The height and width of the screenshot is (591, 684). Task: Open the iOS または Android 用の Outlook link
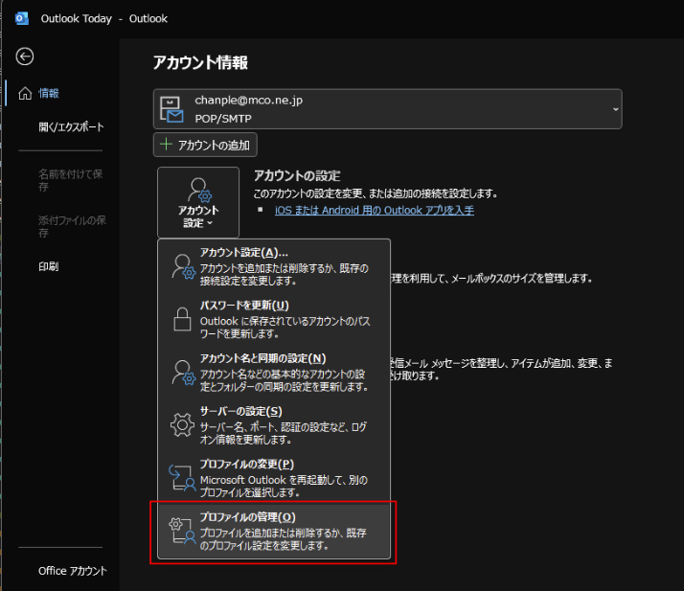pos(375,210)
